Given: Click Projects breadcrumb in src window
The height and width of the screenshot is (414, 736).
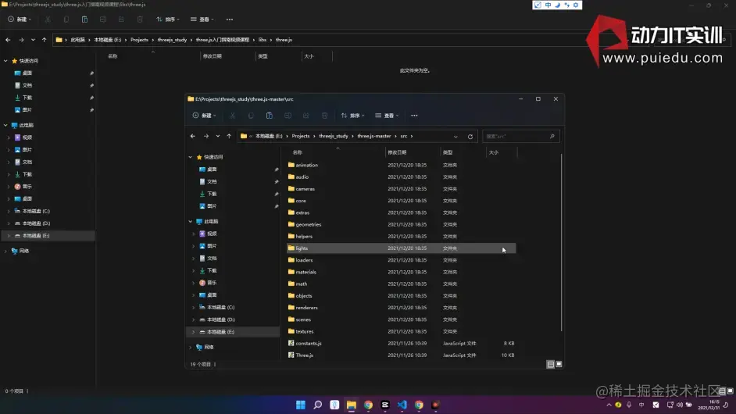Looking at the screenshot, I should click(x=300, y=136).
